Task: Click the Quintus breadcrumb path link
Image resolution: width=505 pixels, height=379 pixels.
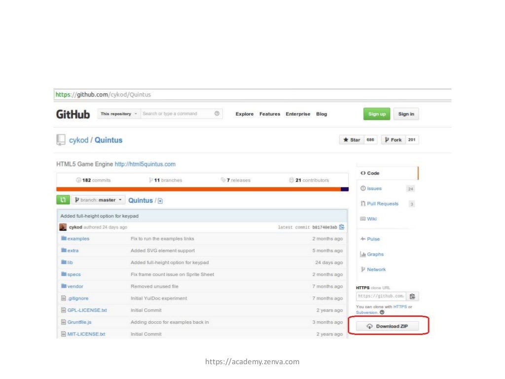Action: point(141,200)
